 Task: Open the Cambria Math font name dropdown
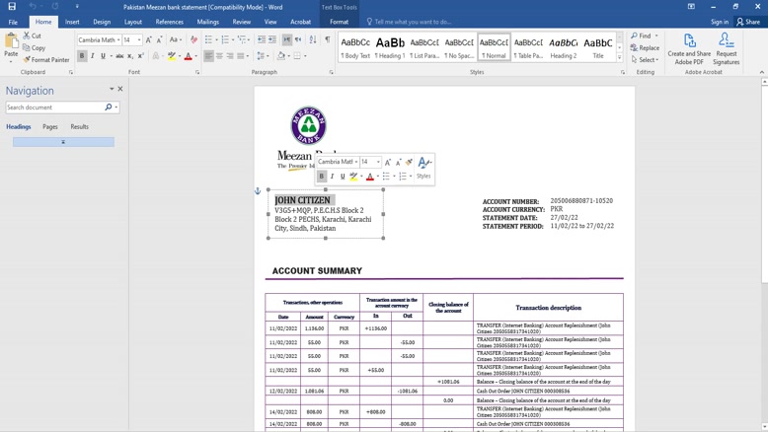[117, 40]
